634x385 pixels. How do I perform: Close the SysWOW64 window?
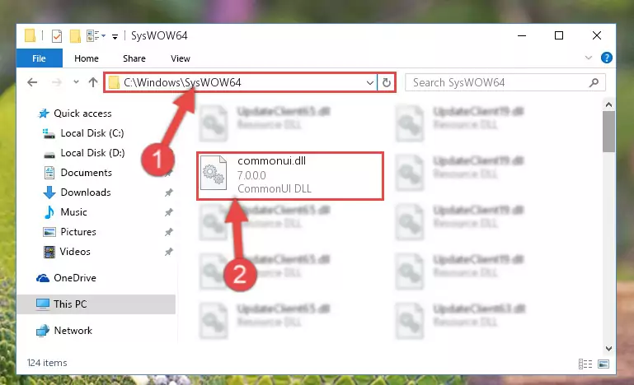[596, 35]
